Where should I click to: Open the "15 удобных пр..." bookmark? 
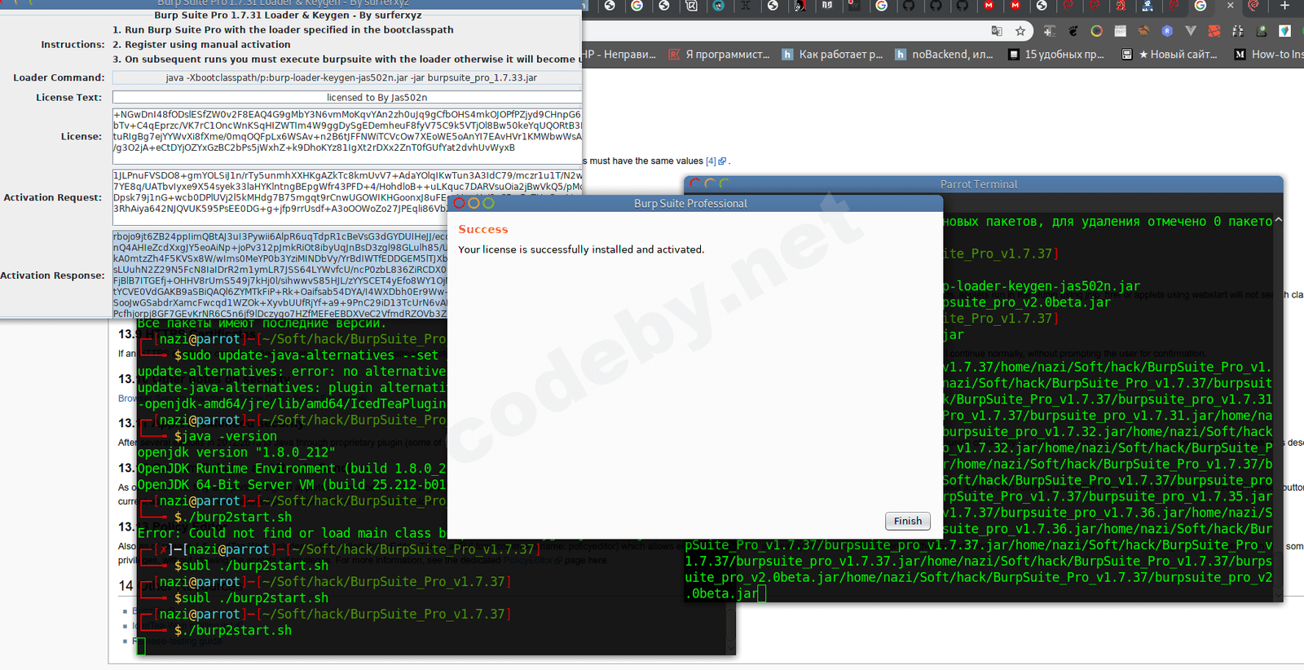pyautogui.click(x=1056, y=55)
